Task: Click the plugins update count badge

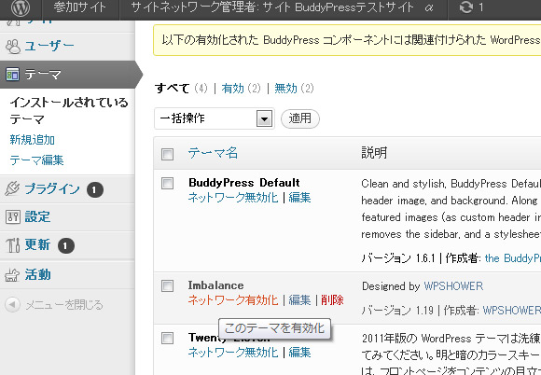Action: [x=95, y=189]
